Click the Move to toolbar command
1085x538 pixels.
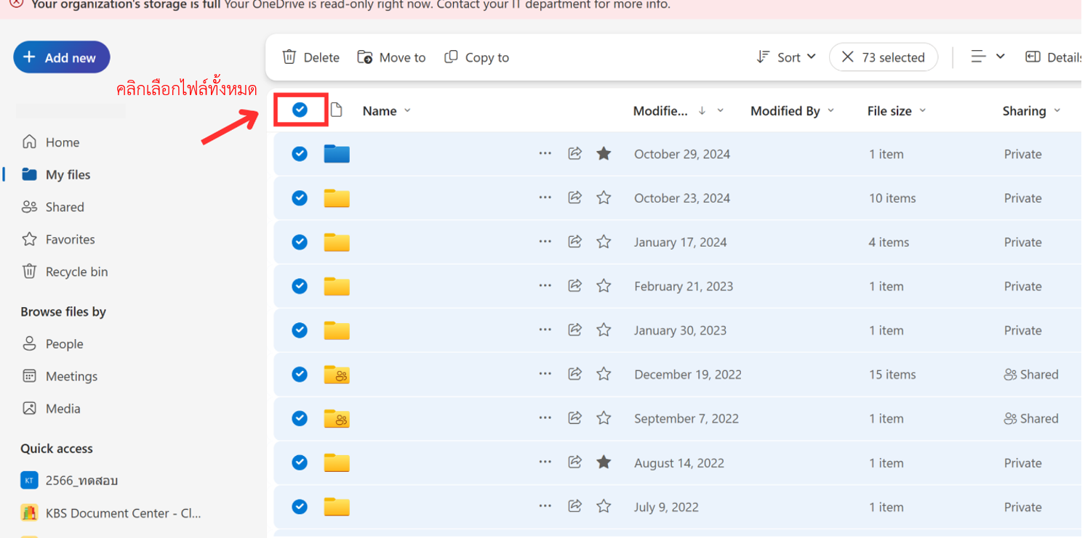click(392, 57)
